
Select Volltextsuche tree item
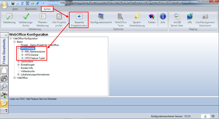tap(28, 71)
